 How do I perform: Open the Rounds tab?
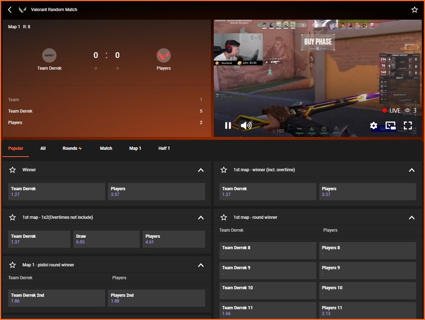(x=72, y=148)
